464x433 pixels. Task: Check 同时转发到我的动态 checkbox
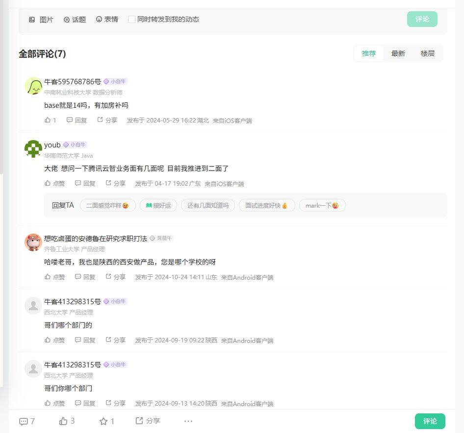[131, 19]
